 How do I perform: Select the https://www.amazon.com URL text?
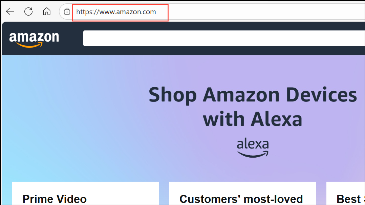tap(116, 12)
